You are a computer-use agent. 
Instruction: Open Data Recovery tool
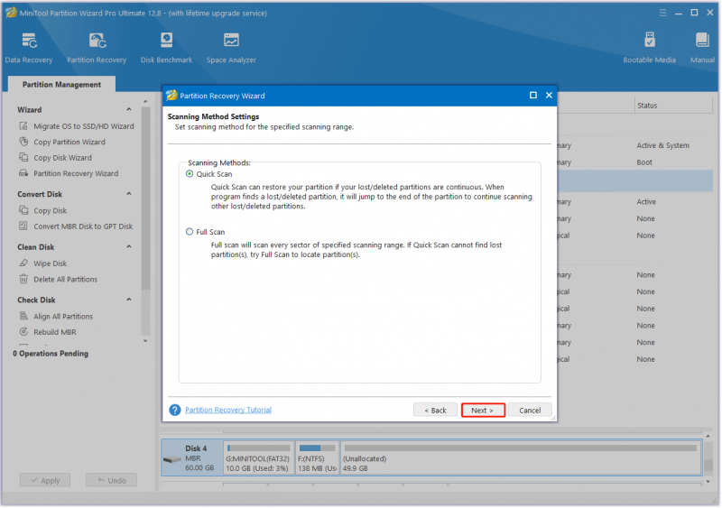(29, 48)
